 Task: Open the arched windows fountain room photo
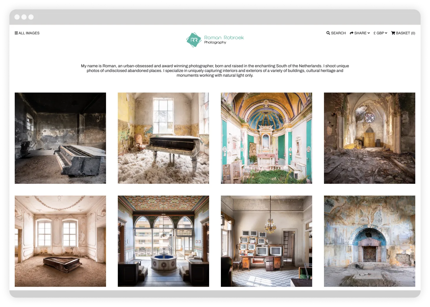click(x=163, y=241)
